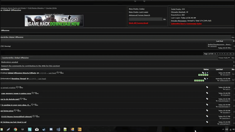235x132 pixels.
Task: Click tag icon on spread crosshair row
Action: [207, 87]
